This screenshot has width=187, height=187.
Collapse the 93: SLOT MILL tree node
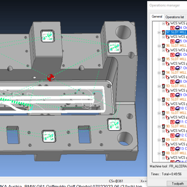click(x=159, y=86)
